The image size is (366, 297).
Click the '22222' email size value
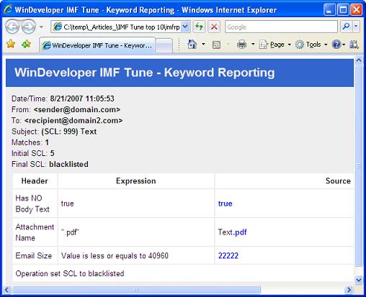228,255
